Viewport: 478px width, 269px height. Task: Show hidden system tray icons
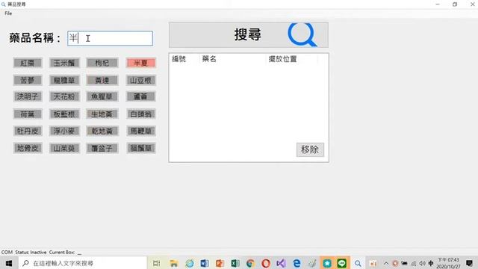click(x=386, y=263)
